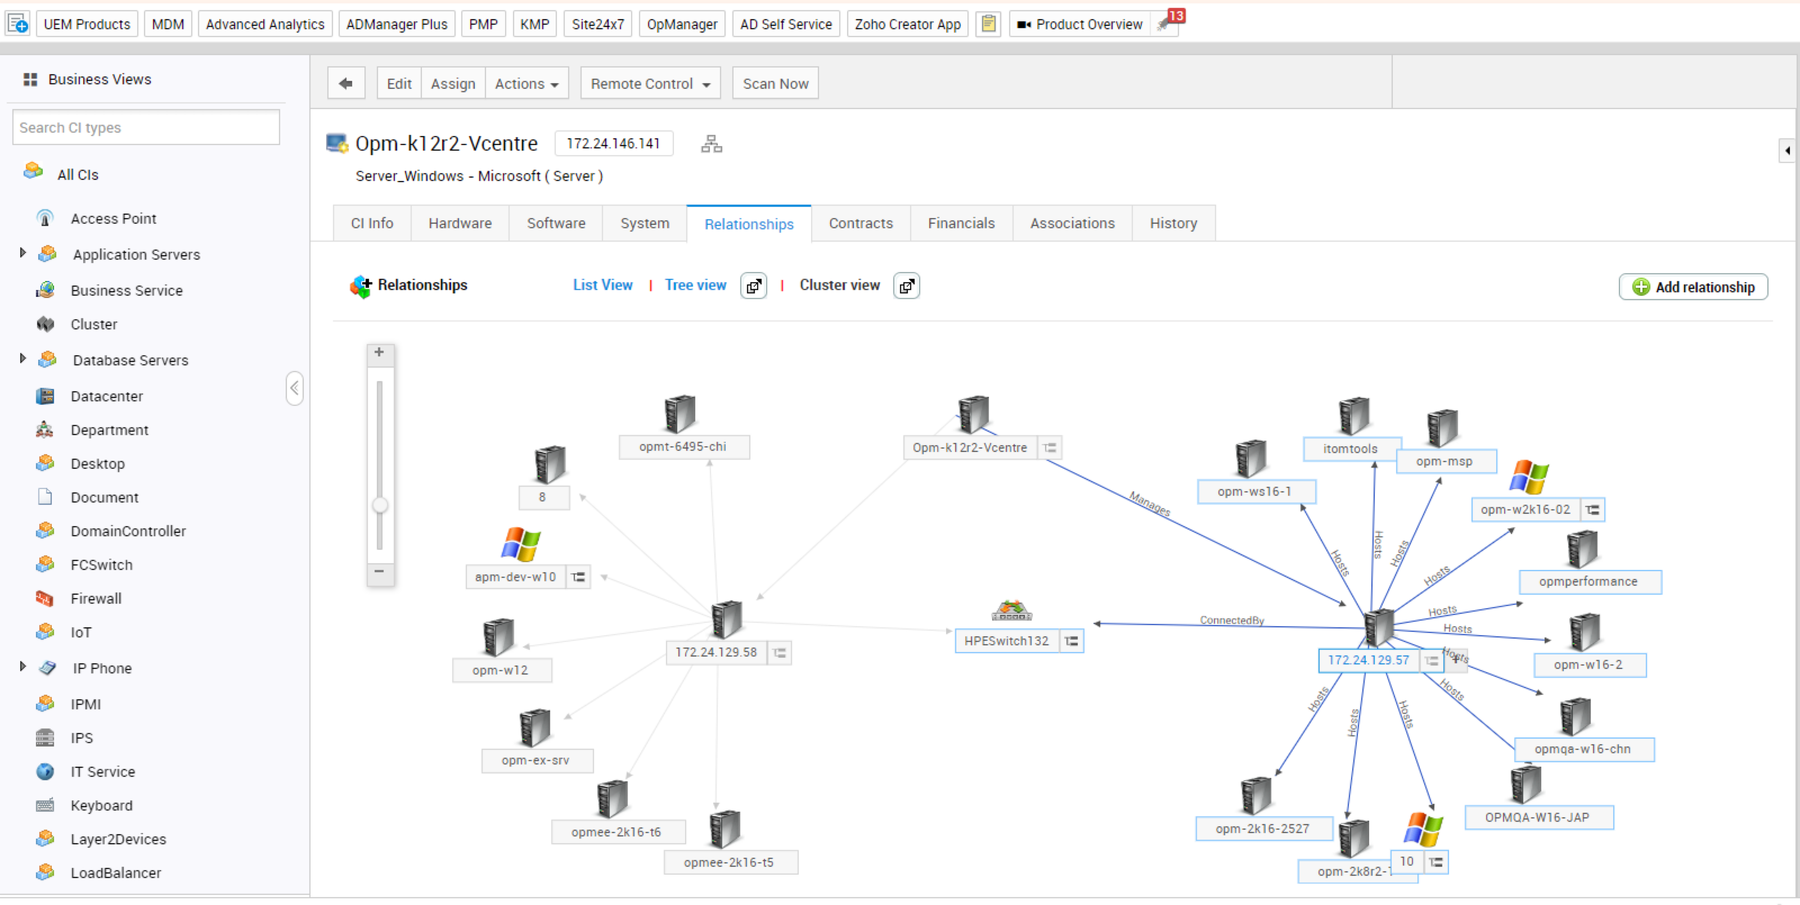This screenshot has width=1800, height=905.
Task: Click the back arrow button
Action: tap(346, 83)
